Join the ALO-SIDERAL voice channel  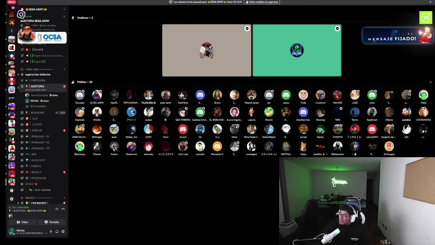click(x=42, y=190)
